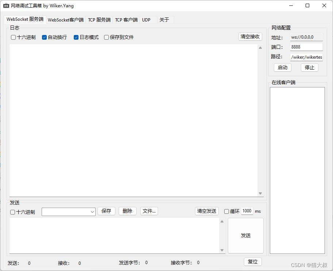Screen dimensions: 333x271
Task: Switch to the UDP tab
Action: (x=146, y=20)
